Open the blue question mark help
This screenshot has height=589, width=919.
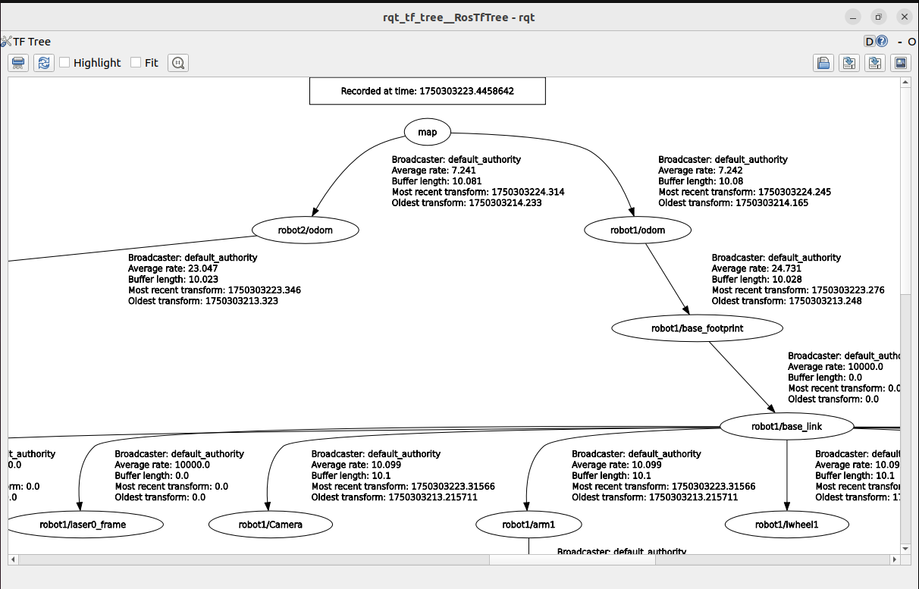882,42
